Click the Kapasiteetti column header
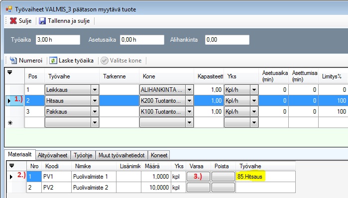 click(x=209, y=76)
